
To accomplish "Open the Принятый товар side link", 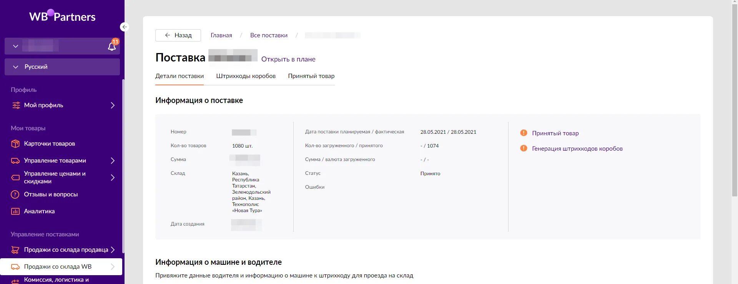I will click(555, 133).
